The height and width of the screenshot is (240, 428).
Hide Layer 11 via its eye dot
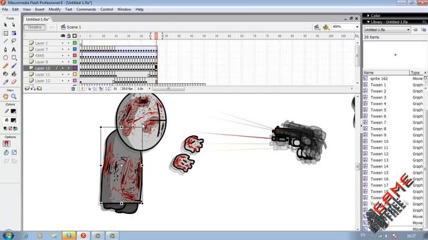click(x=62, y=74)
